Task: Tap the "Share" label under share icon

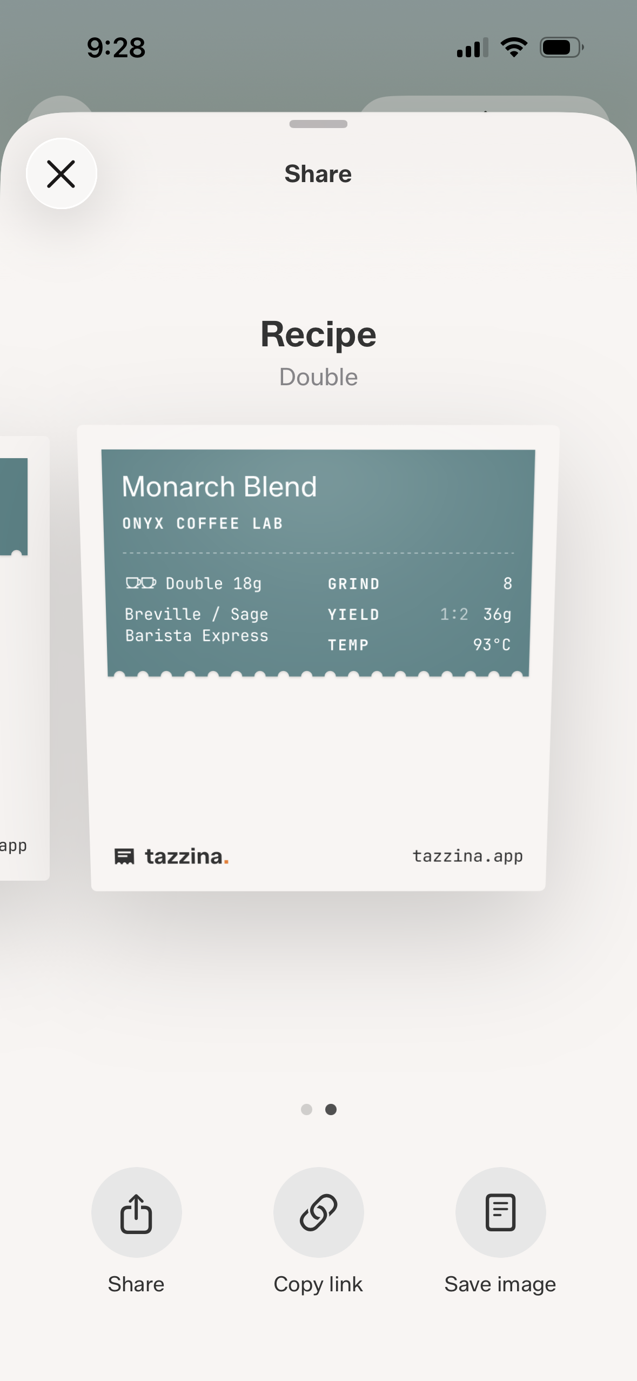Action: coord(136,1284)
